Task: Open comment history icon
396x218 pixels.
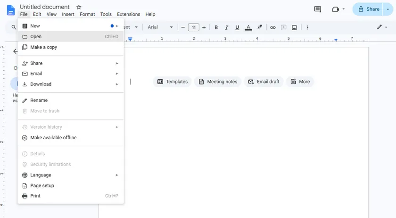Action: tap(317, 9)
